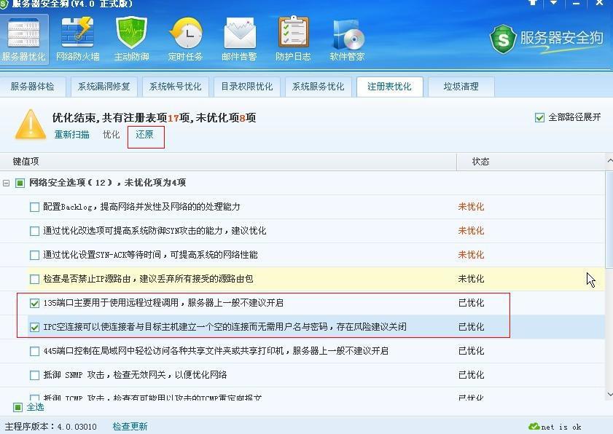Collapse the 网络安全选项 group
Screen dimensions: 613x434
click(6, 182)
